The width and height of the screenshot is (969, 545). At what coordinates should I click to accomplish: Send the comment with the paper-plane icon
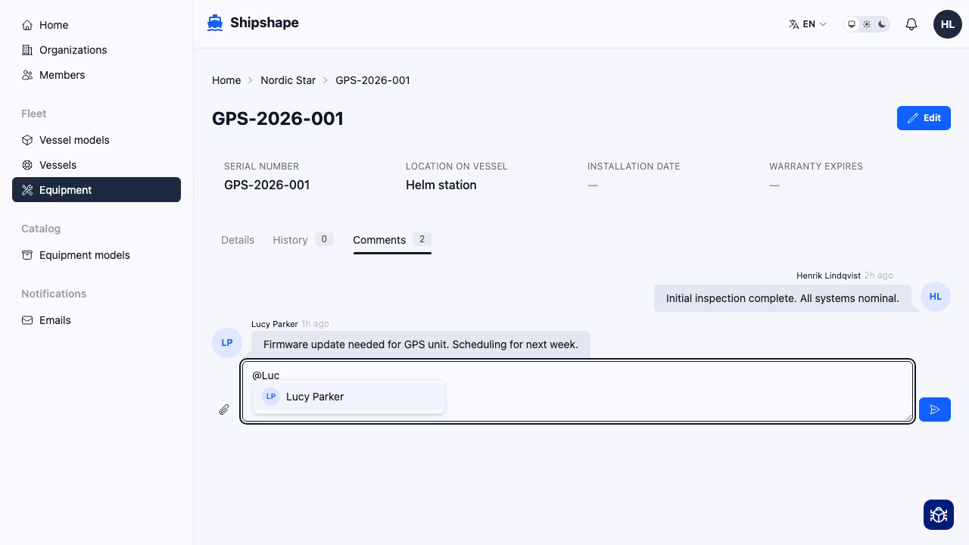coord(934,410)
